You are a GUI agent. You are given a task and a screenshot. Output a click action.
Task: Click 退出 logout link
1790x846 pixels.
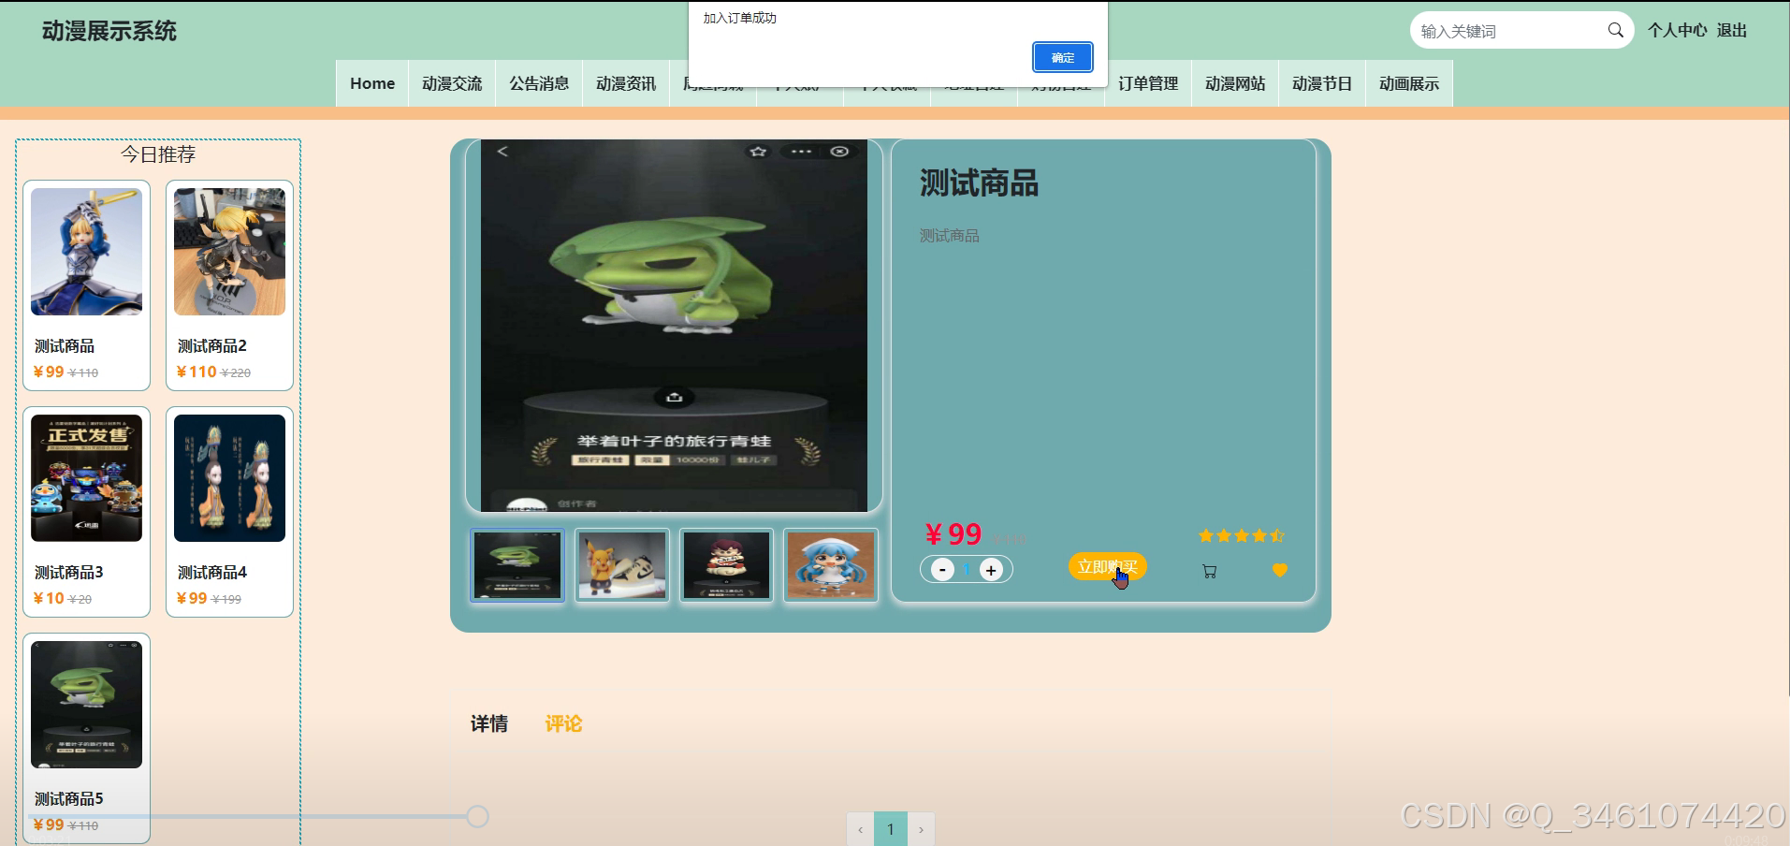tap(1732, 30)
